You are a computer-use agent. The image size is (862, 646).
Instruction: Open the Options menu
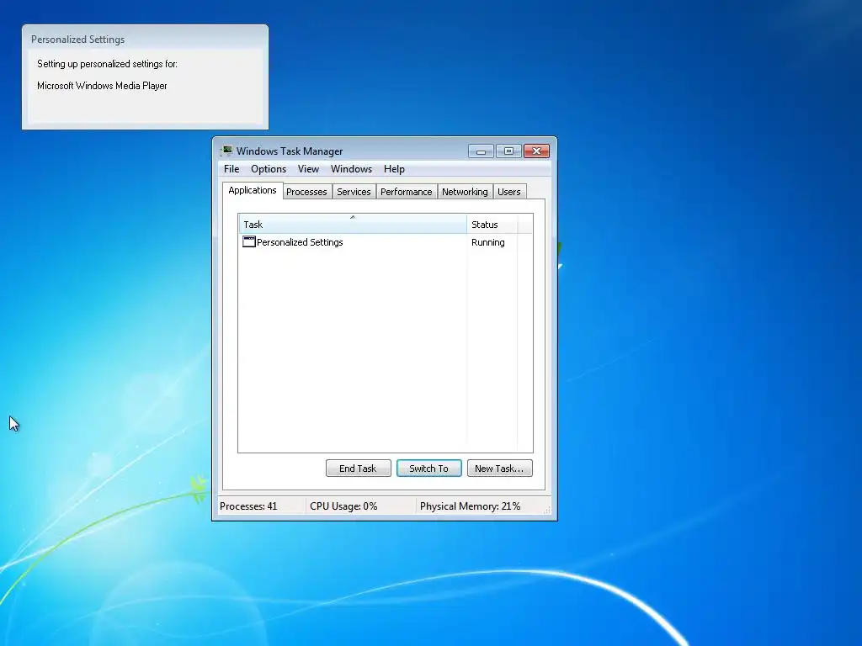click(x=269, y=169)
